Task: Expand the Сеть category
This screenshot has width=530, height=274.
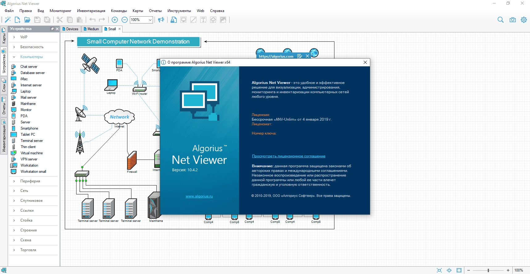Action: tap(14, 191)
